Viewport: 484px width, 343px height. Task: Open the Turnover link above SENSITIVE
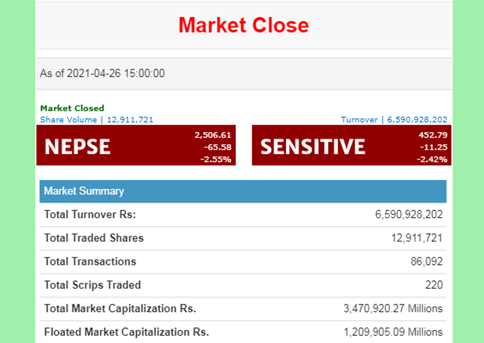point(394,120)
